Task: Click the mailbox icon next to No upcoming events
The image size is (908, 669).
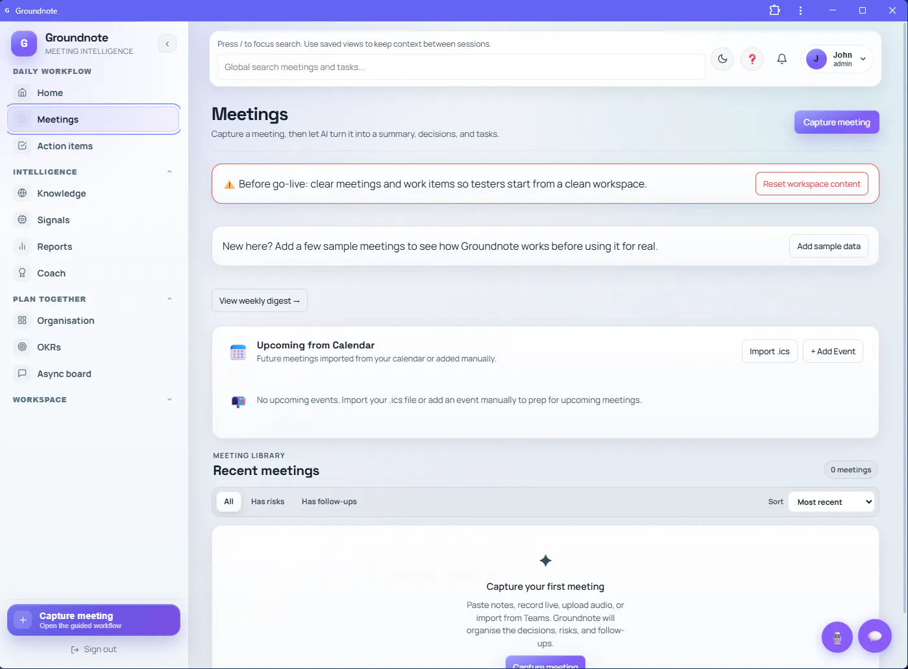Action: [238, 401]
